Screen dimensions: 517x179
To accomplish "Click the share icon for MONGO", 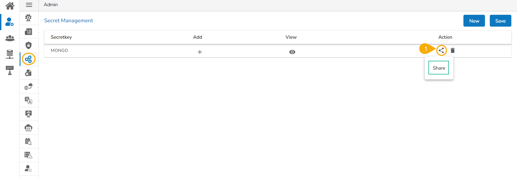I will click(x=441, y=50).
